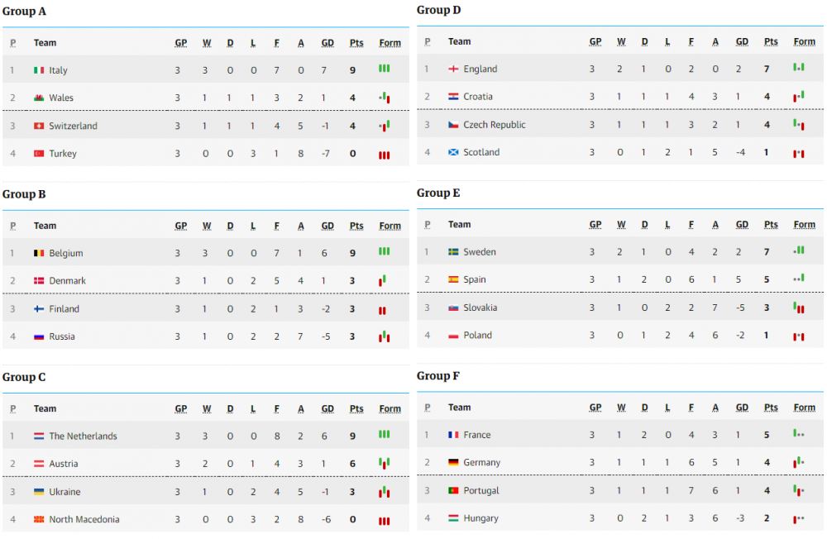827x539 pixels.
Task: Click the GP column header in Group C
Action: point(181,408)
